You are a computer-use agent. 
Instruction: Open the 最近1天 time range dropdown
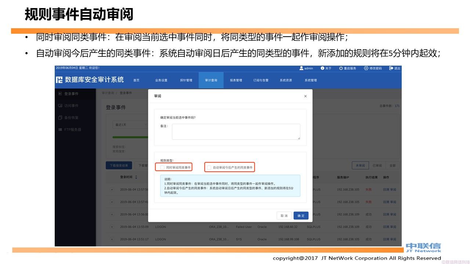point(130,125)
